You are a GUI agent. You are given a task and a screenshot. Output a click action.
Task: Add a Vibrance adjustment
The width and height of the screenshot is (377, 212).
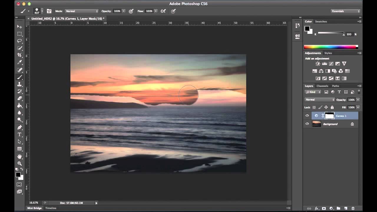(x=344, y=64)
